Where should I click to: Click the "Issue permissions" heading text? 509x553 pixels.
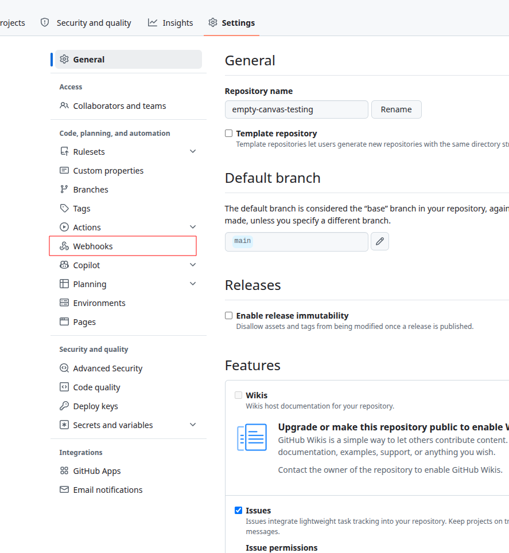[x=282, y=548]
